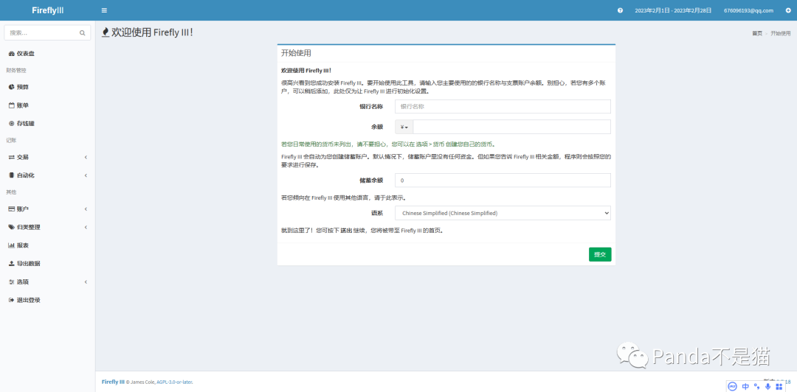The height and width of the screenshot is (392, 797).
Task: Open the 语系 language select box
Action: pyautogui.click(x=503, y=213)
